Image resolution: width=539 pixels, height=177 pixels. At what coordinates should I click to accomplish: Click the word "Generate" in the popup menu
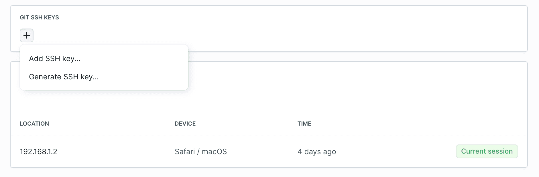point(45,77)
